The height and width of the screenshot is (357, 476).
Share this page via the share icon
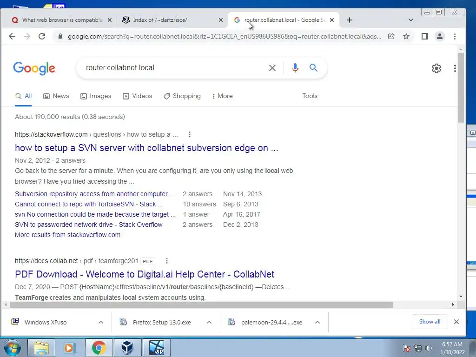(x=391, y=36)
